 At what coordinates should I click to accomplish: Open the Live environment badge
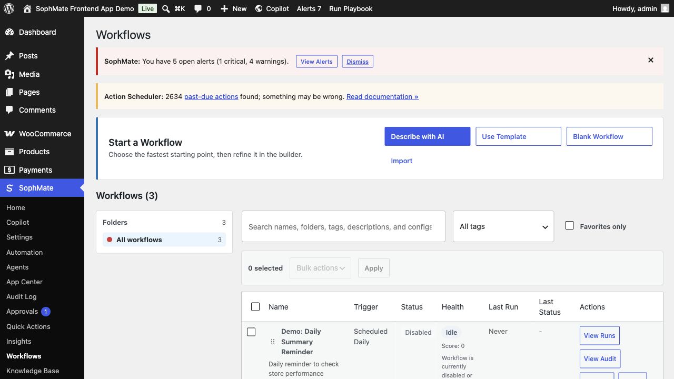click(148, 8)
